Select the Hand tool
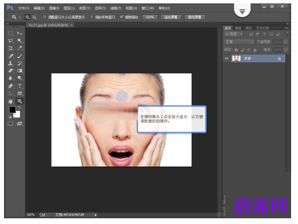The width and height of the screenshot is (298, 224). [10, 101]
